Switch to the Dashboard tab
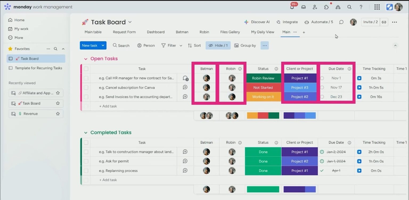This screenshot has height=200, width=409. click(156, 32)
